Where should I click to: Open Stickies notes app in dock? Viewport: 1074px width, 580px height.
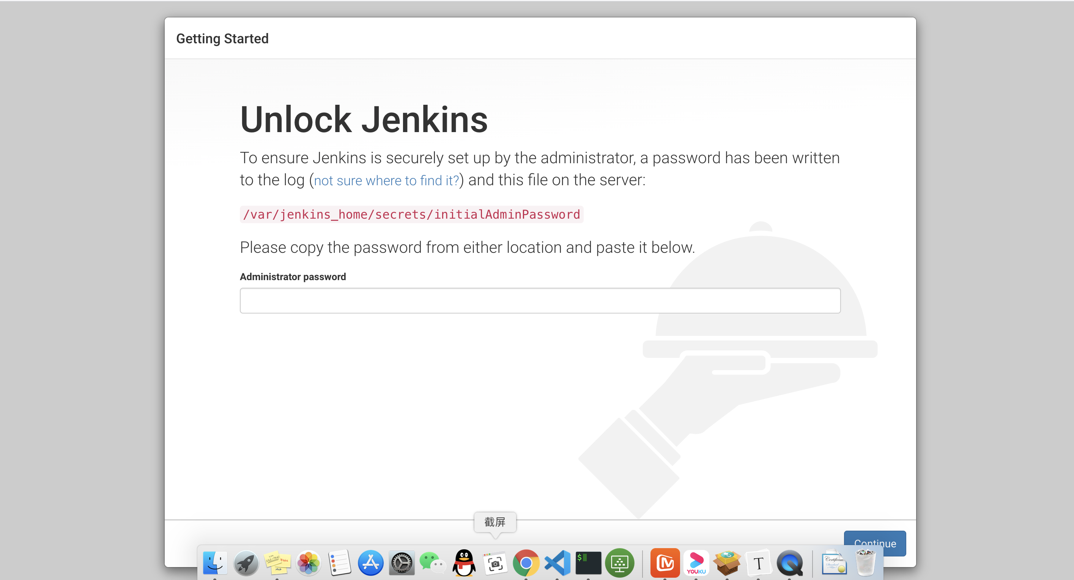[277, 563]
